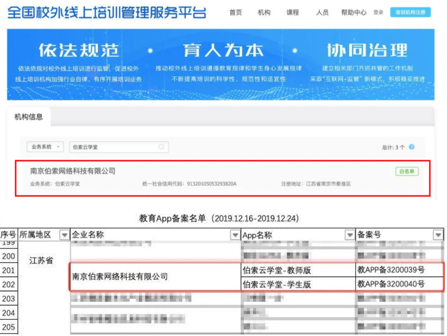Open the 南京伯索网络科技有限公司 result title
Image resolution: width=447 pixels, height=336 pixels.
pos(73,171)
